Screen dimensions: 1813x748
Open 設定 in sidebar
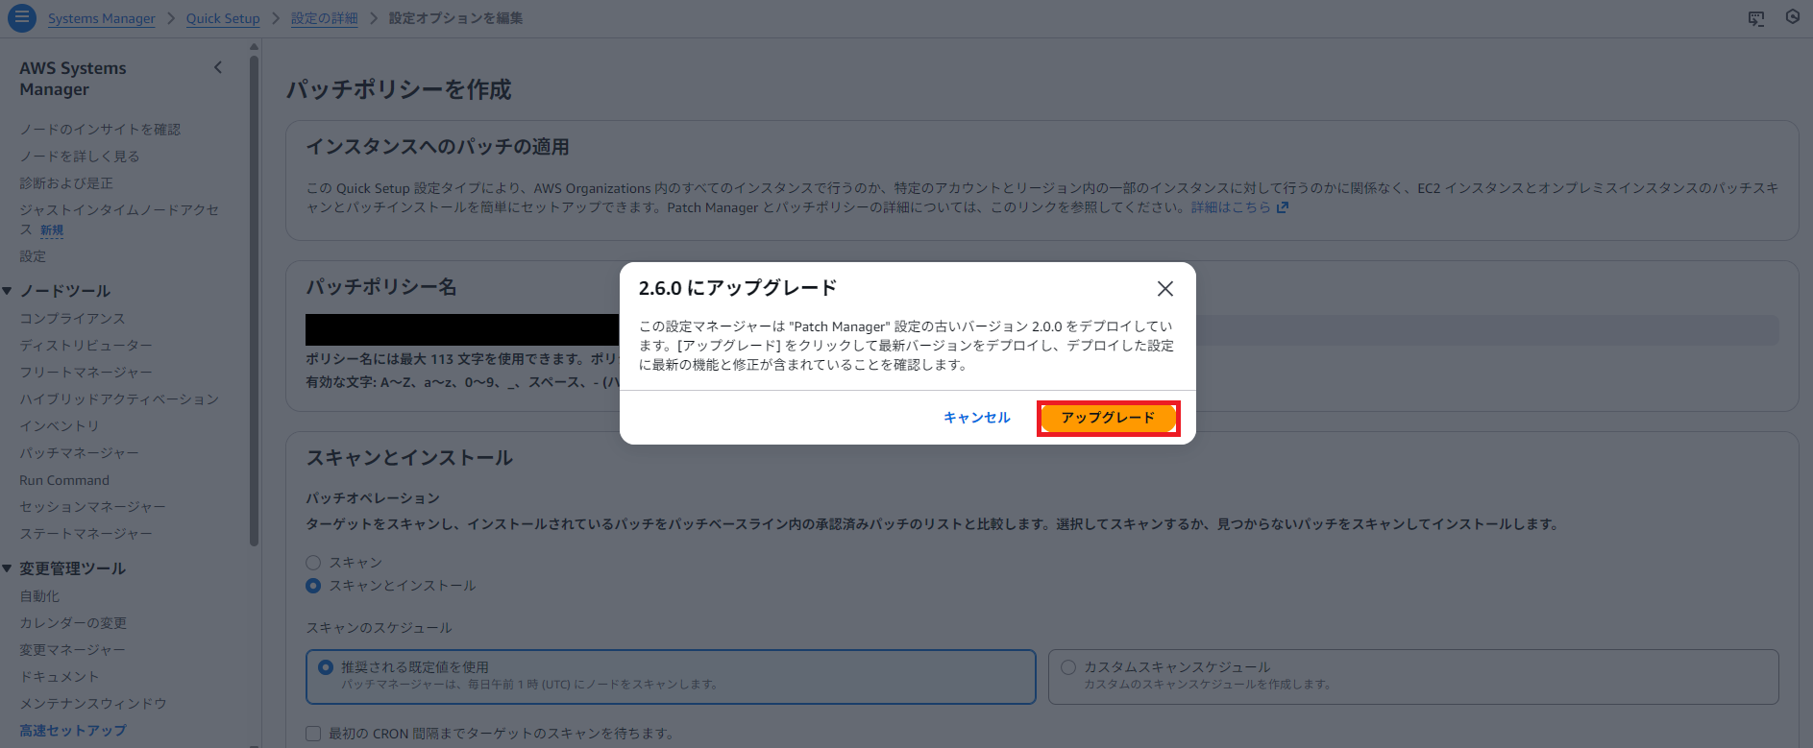pos(33,256)
